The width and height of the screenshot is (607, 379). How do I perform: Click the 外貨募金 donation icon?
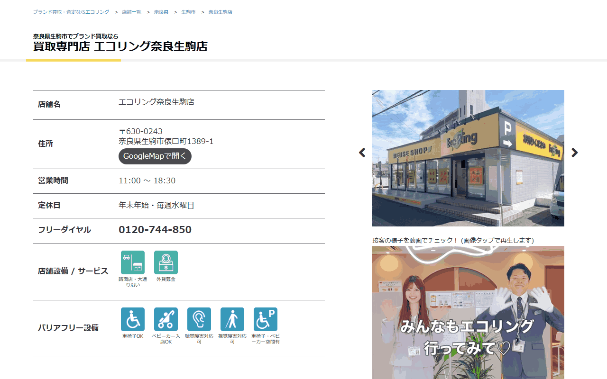pos(166,262)
